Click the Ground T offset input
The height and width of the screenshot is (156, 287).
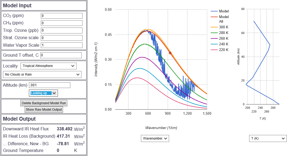tap(61, 55)
